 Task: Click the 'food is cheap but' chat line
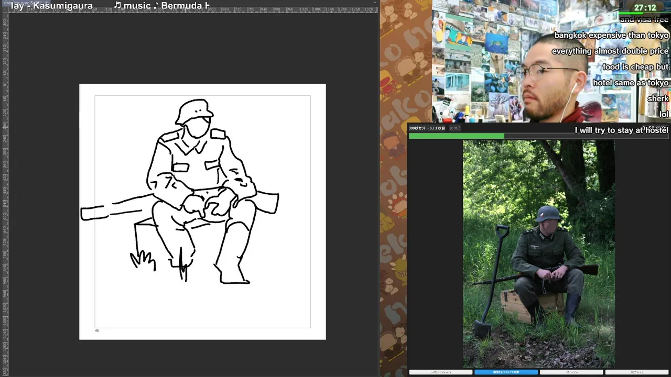635,66
